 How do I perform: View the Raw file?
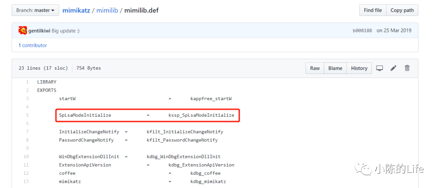tap(315, 68)
